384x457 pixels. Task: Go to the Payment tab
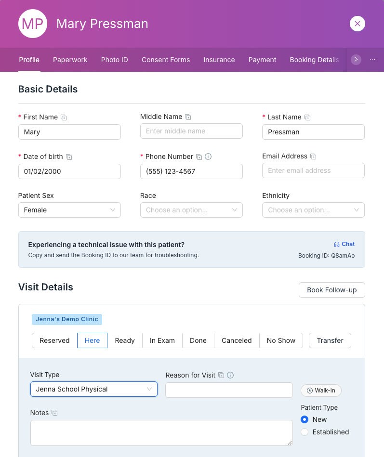[262, 60]
